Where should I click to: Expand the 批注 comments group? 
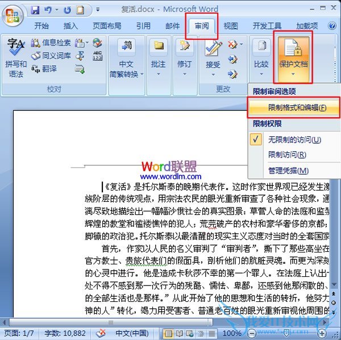click(x=159, y=58)
